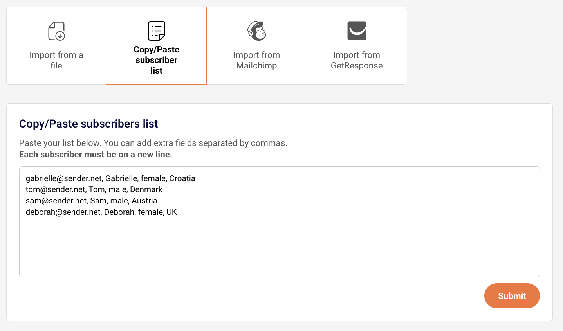The height and width of the screenshot is (331, 563).
Task: Click the word "Denmark" in the list
Action: click(146, 189)
